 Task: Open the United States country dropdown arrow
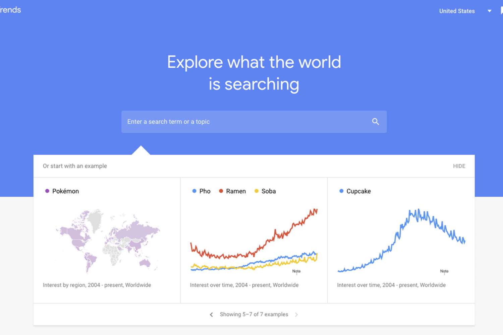pyautogui.click(x=490, y=11)
